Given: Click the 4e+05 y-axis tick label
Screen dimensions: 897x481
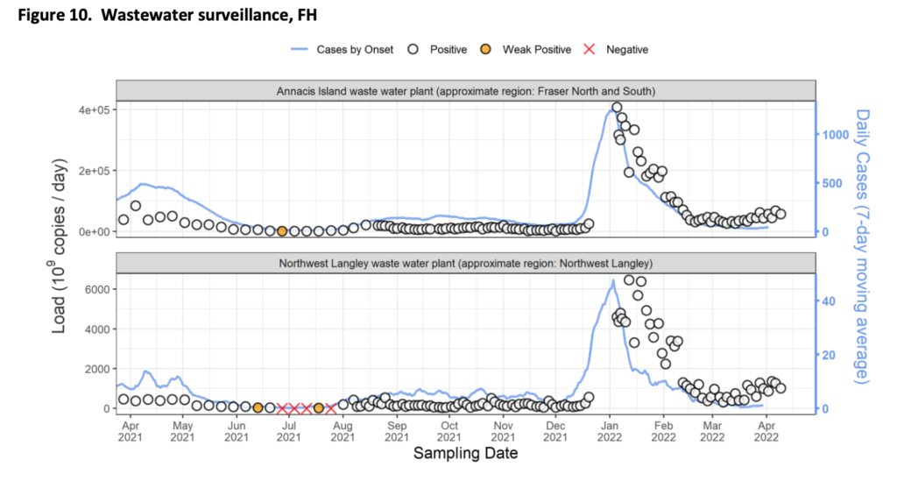Looking at the screenshot, I should point(90,110).
